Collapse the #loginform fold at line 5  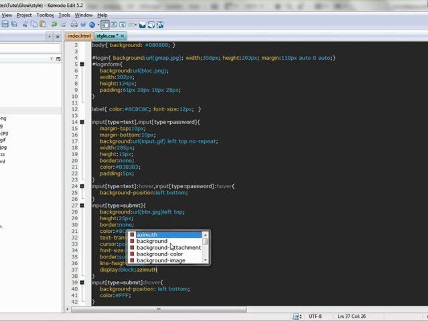[82, 64]
